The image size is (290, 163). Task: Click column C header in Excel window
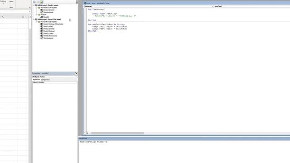(x=3, y=17)
